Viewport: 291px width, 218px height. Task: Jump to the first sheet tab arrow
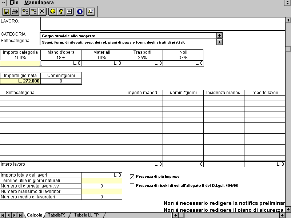coord(3,215)
